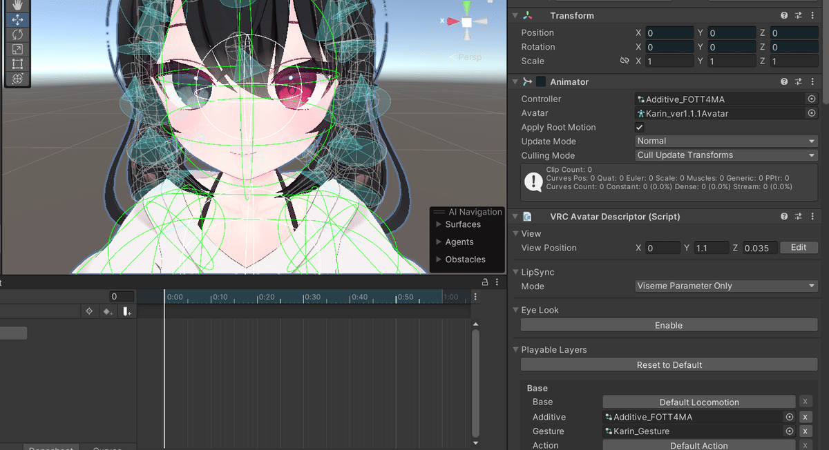
Task: Select the Rect tool
Action: (x=17, y=63)
